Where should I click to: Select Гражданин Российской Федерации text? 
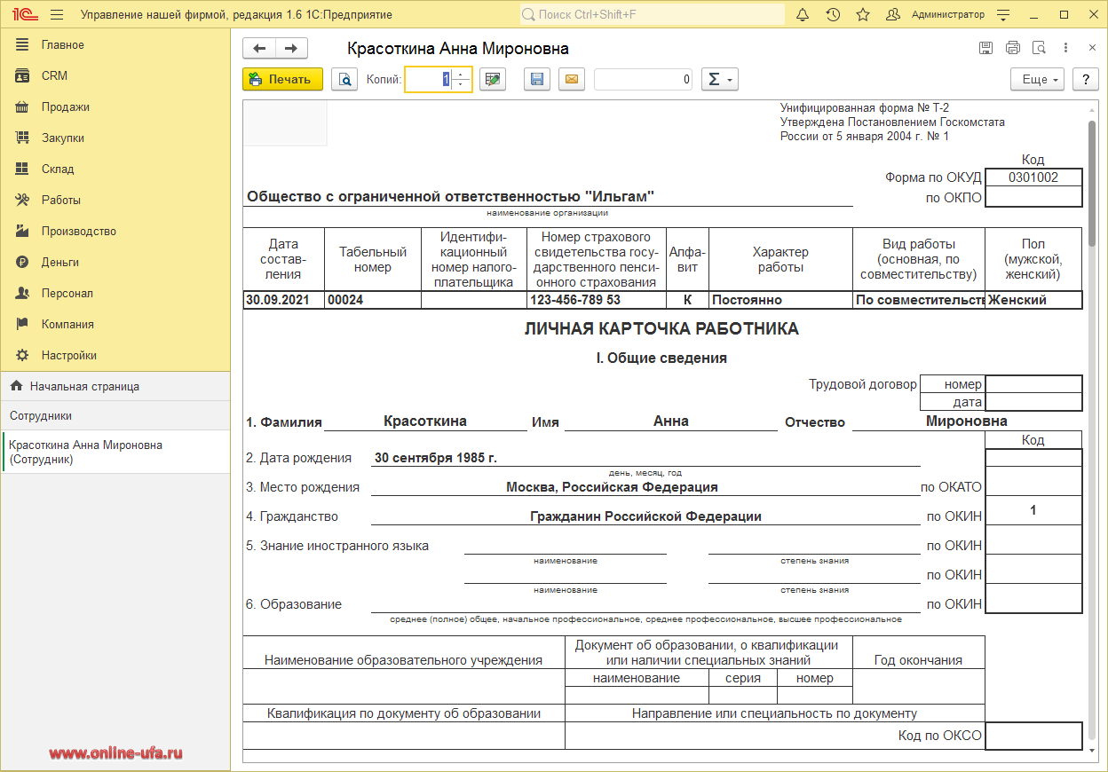645,516
